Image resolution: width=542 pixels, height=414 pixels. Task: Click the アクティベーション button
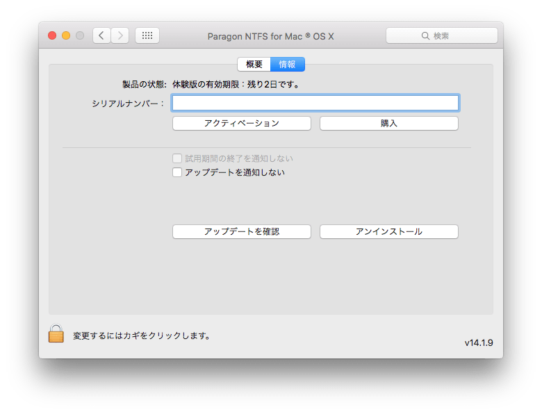[242, 124]
